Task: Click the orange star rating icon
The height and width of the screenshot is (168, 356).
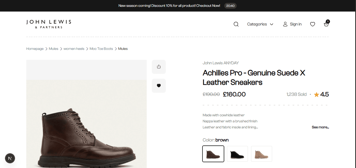Action: (317, 94)
